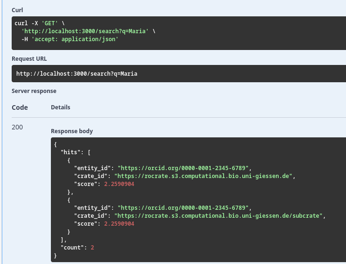Click the accept header line in curl
Viewport: 346px width, 264px height.
(70, 39)
